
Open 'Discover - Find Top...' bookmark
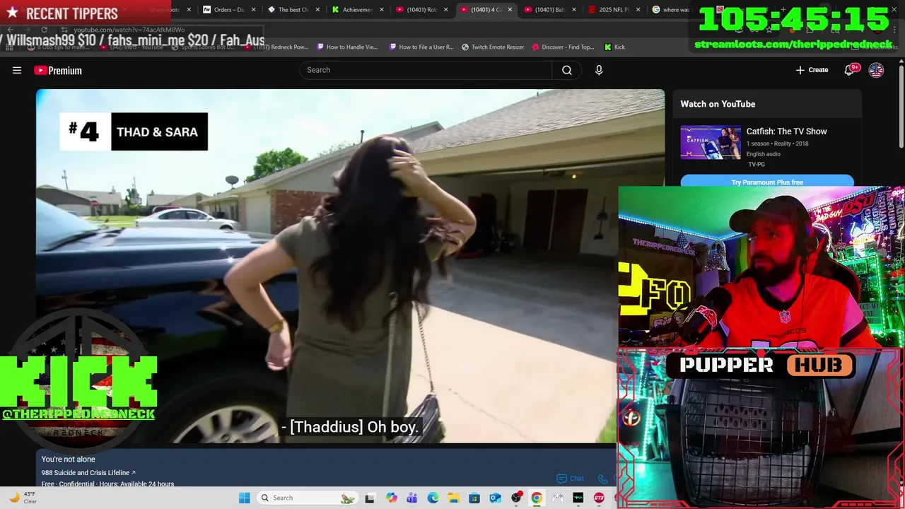pyautogui.click(x=563, y=47)
